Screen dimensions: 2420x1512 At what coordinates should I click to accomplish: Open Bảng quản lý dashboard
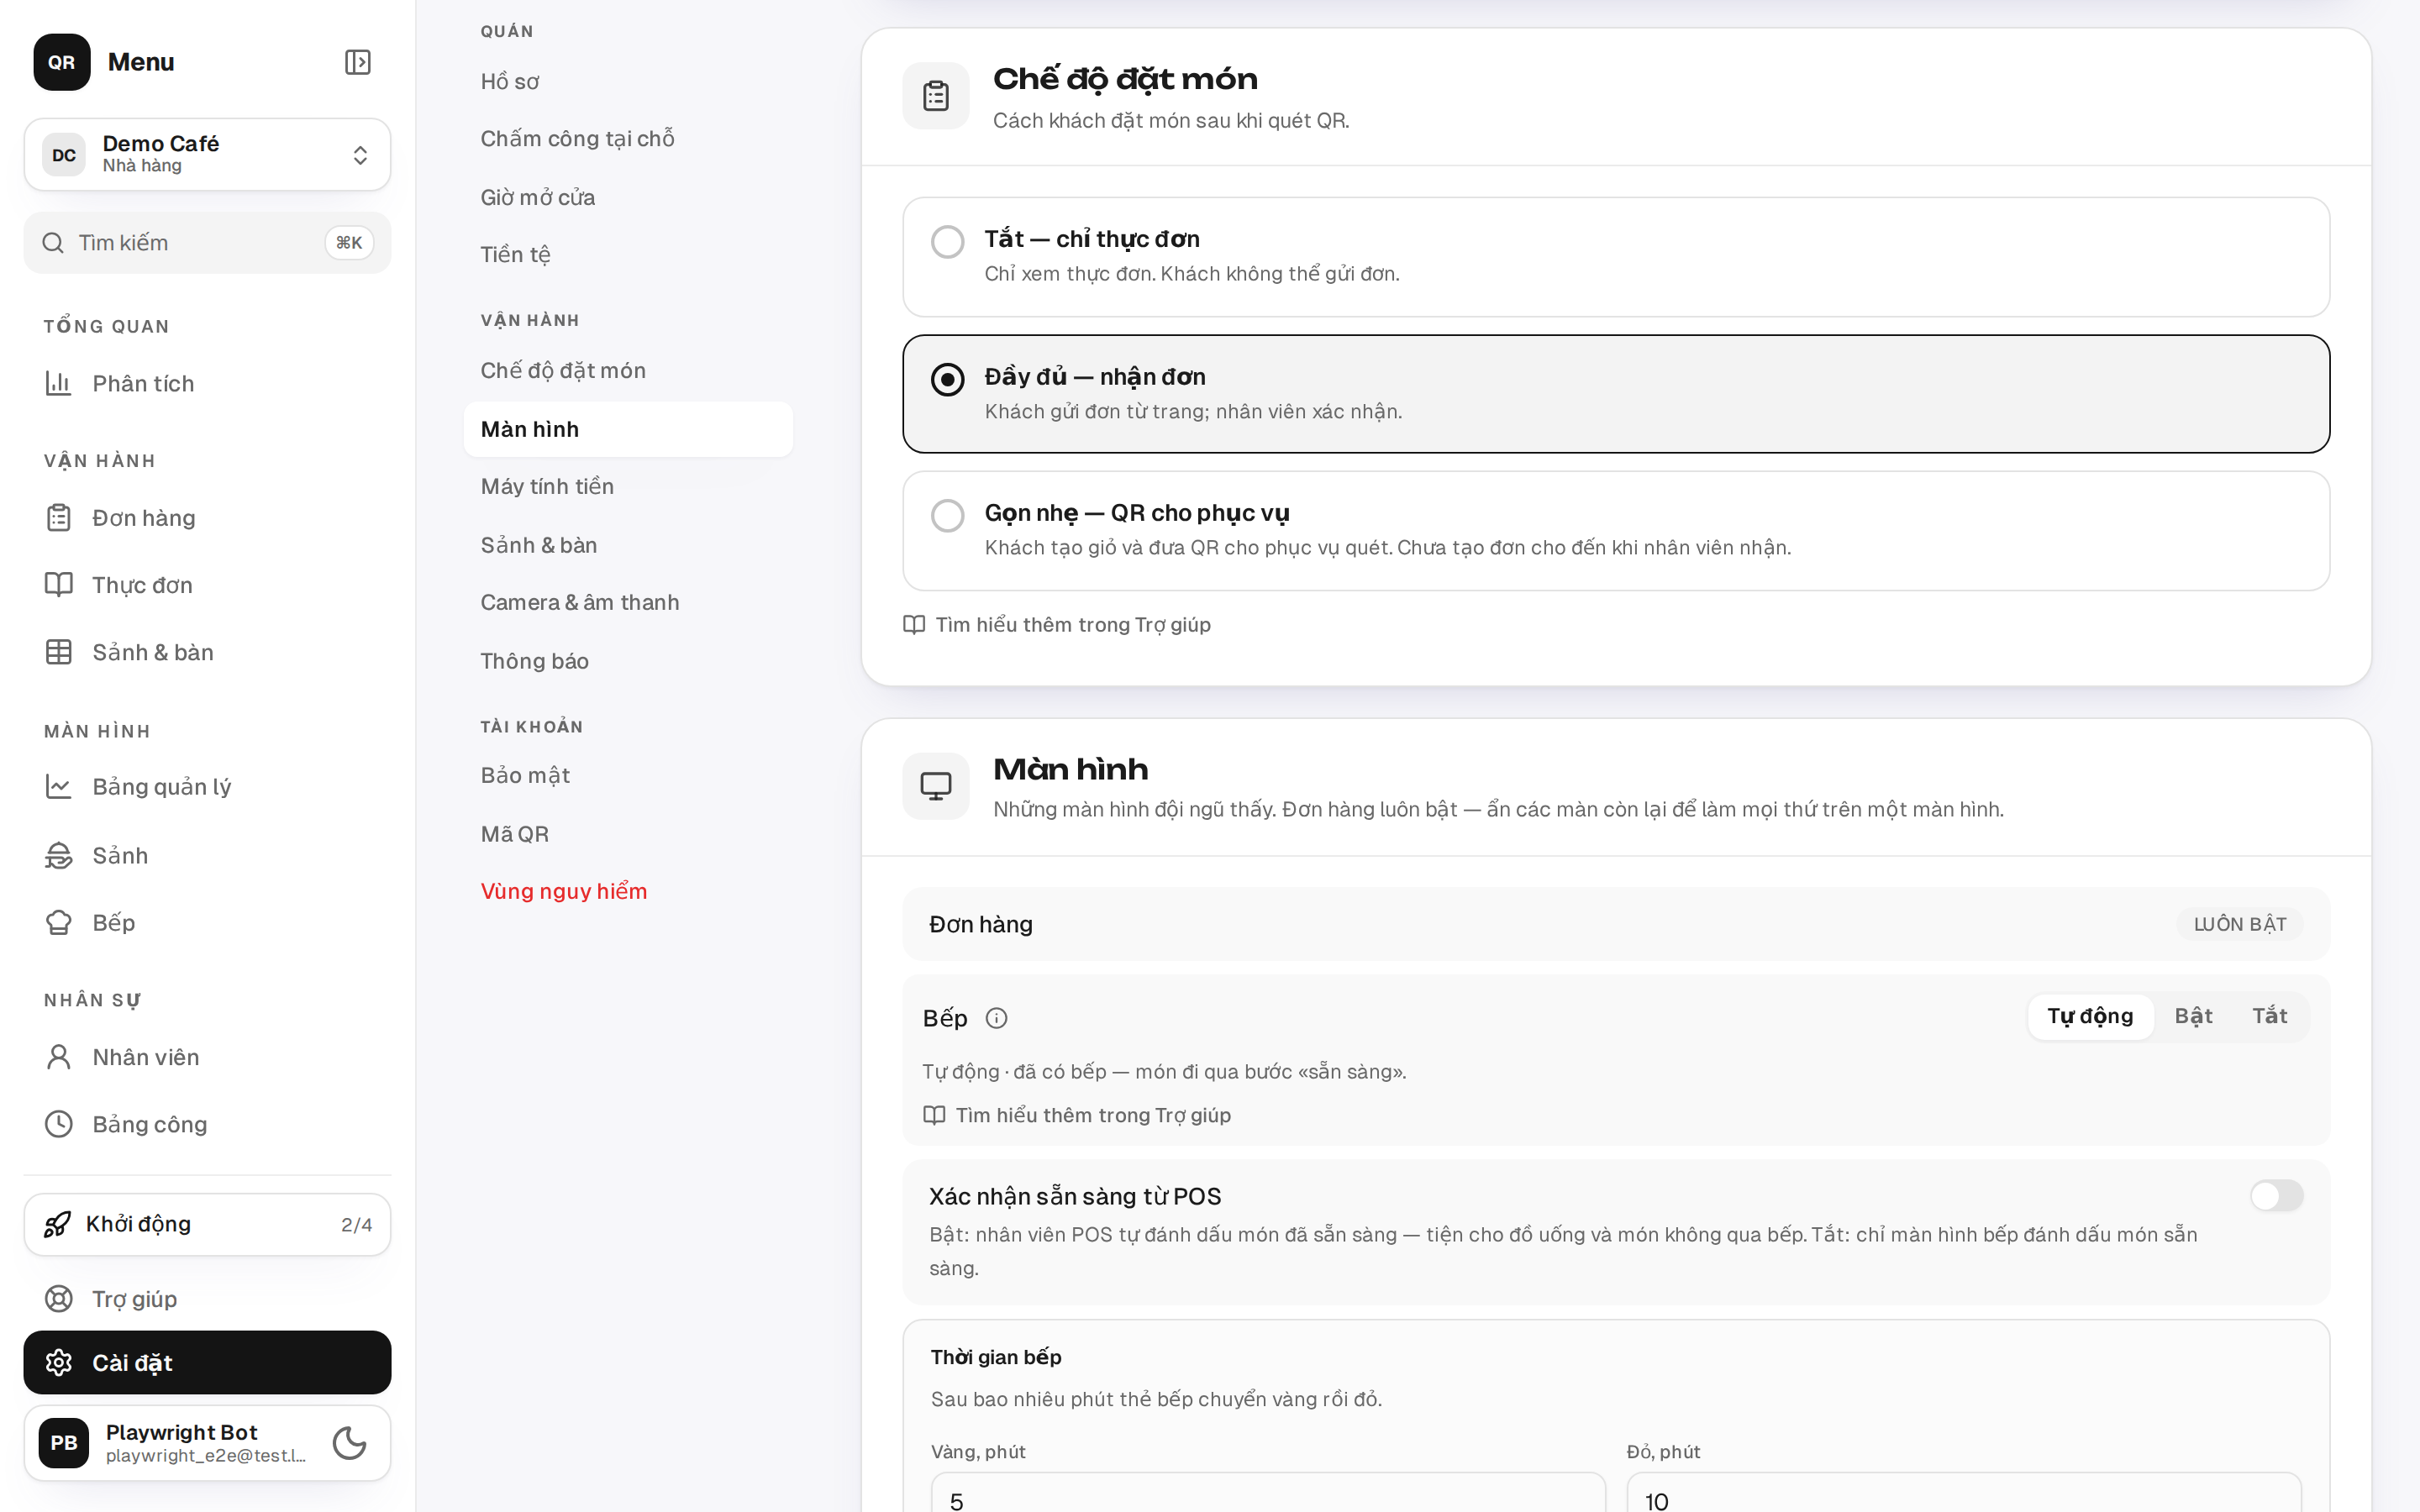click(x=207, y=787)
